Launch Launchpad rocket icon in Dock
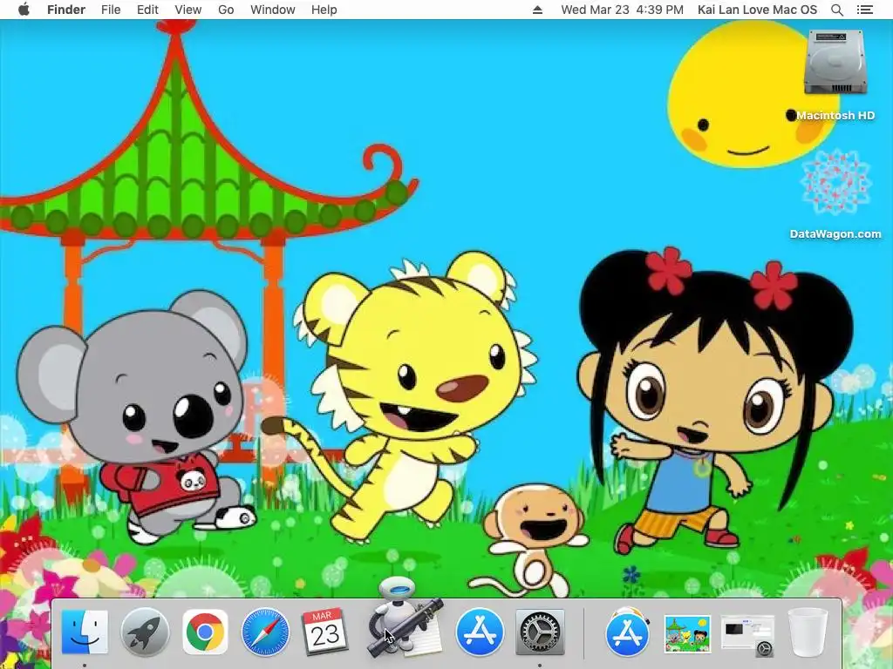893x669 pixels. (145, 632)
